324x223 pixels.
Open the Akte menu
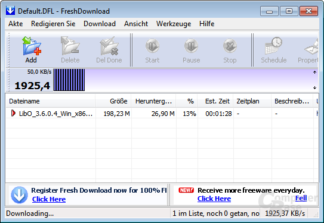[16, 24]
